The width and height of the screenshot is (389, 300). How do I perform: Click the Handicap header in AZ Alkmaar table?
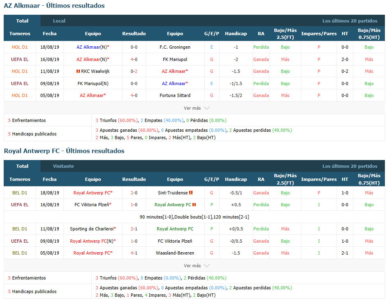pyautogui.click(x=236, y=34)
